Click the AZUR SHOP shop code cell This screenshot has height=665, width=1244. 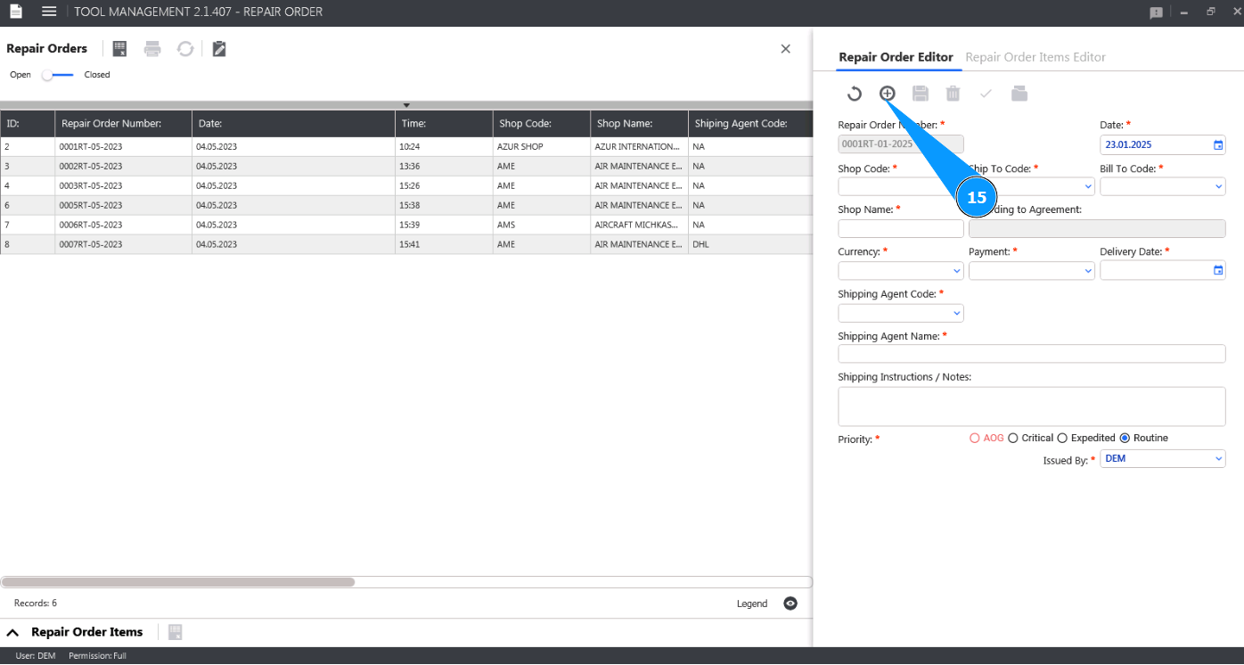542,146
